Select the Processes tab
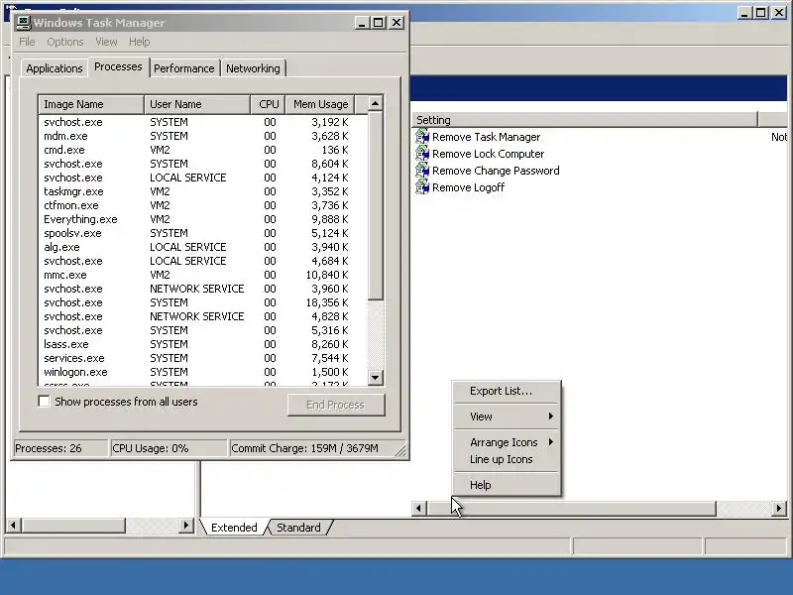 tap(118, 66)
